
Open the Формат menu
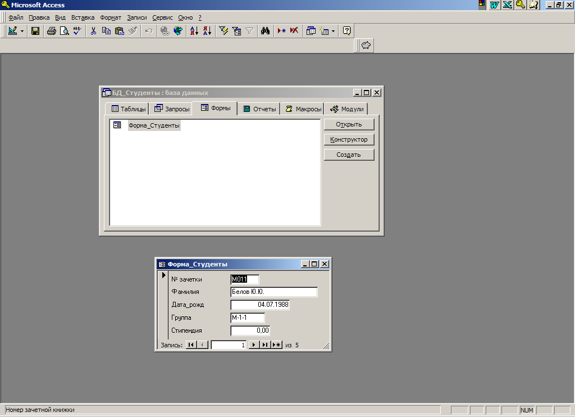click(x=111, y=17)
